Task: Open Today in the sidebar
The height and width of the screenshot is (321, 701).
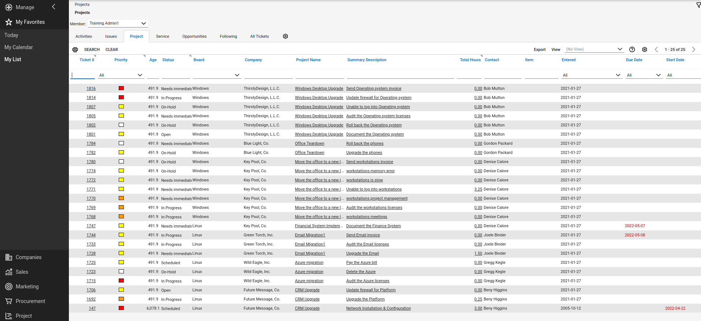Action: click(x=11, y=35)
